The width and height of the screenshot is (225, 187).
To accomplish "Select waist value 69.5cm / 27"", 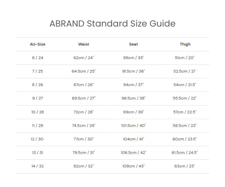I will click(x=84, y=98).
